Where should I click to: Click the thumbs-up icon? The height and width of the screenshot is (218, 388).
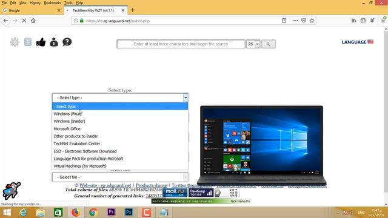coord(41,42)
